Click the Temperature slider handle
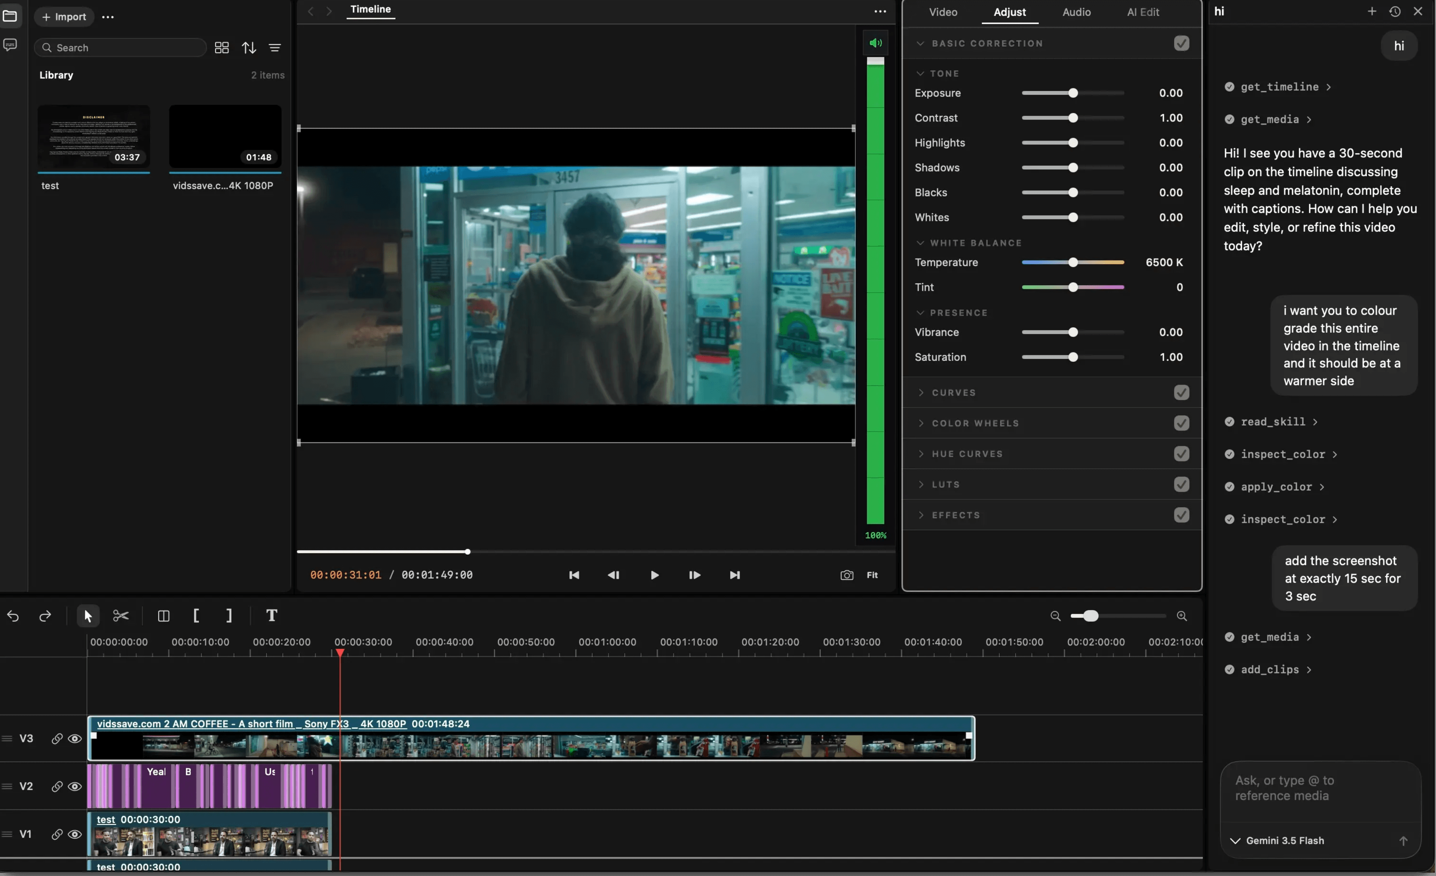 pos(1073,263)
